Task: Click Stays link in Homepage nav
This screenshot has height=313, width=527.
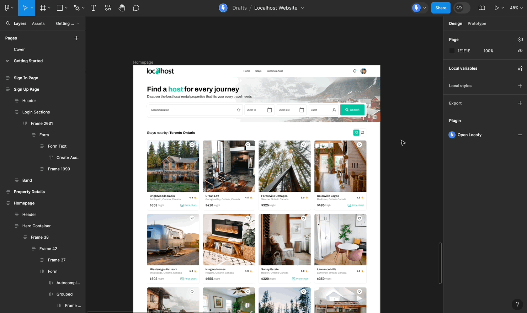Action: click(x=258, y=71)
